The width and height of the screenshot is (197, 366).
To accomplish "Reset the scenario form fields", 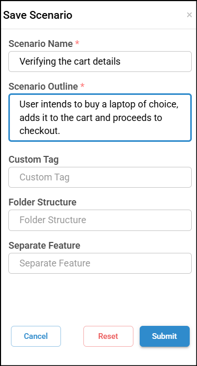I will [108, 336].
